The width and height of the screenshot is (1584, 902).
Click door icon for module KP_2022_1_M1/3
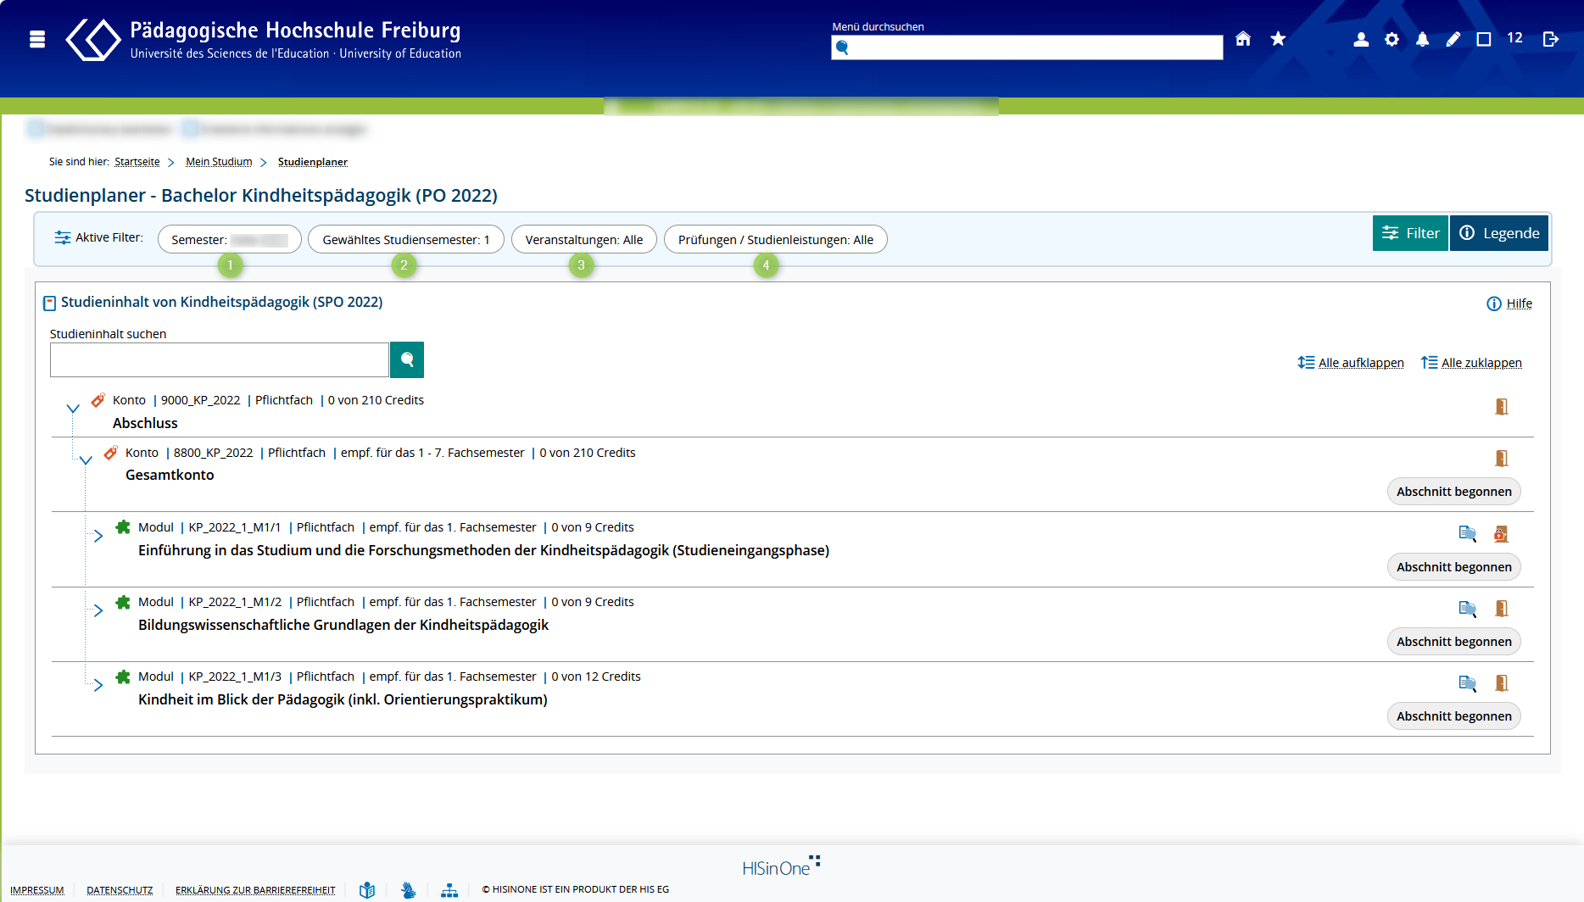(1501, 682)
